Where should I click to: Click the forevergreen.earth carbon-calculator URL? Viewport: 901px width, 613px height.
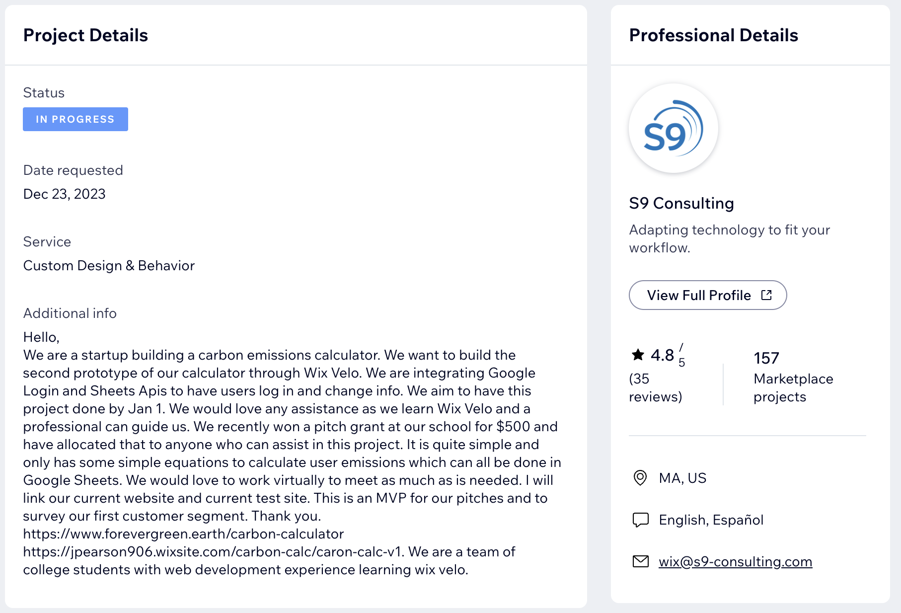183,534
